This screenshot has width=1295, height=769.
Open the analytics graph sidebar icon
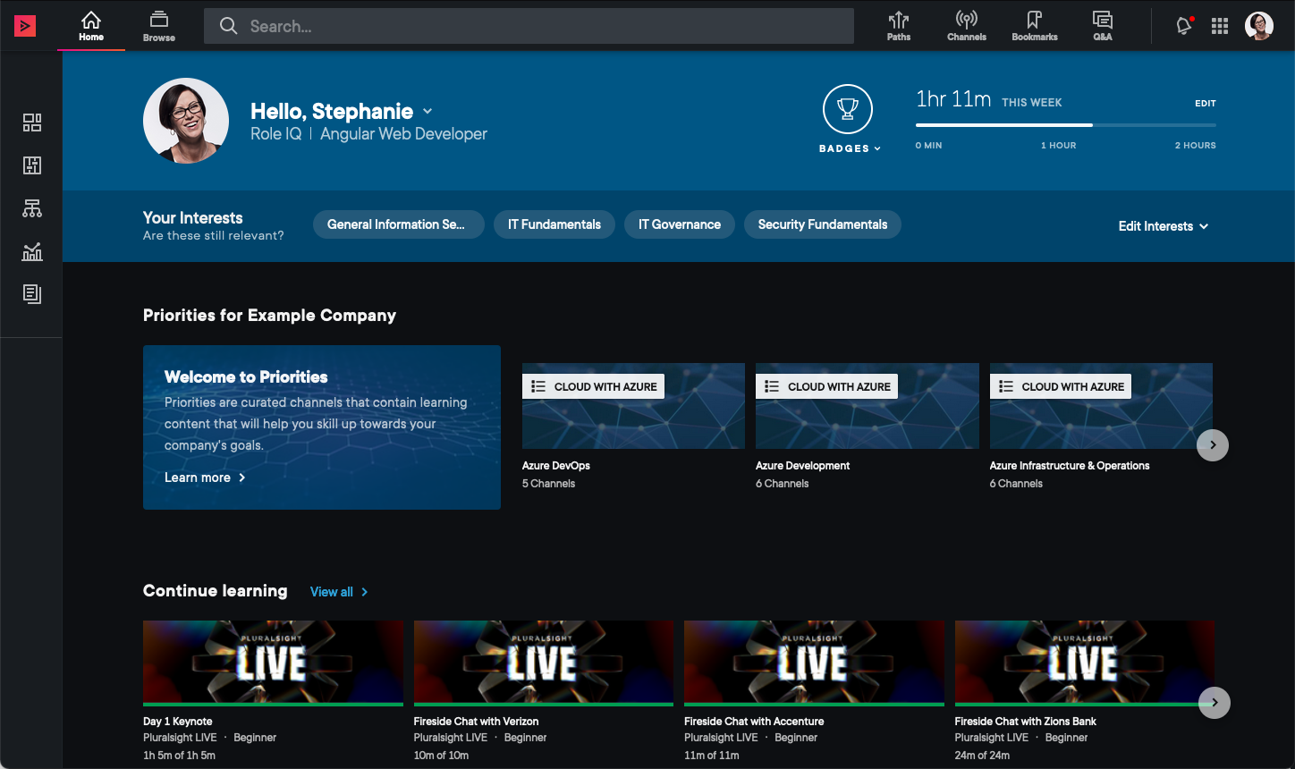[x=32, y=251]
